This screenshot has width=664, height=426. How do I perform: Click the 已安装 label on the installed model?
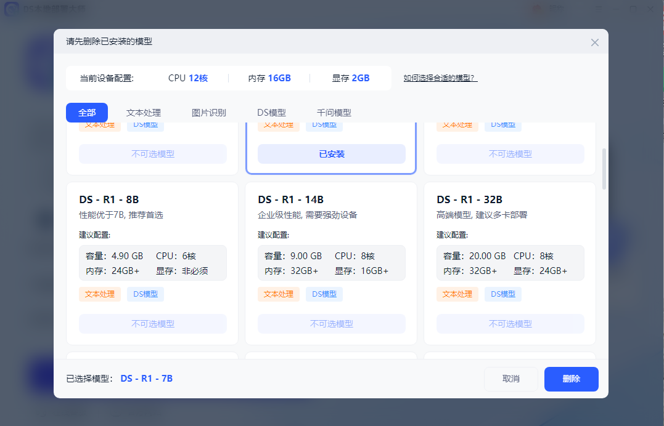coord(331,154)
